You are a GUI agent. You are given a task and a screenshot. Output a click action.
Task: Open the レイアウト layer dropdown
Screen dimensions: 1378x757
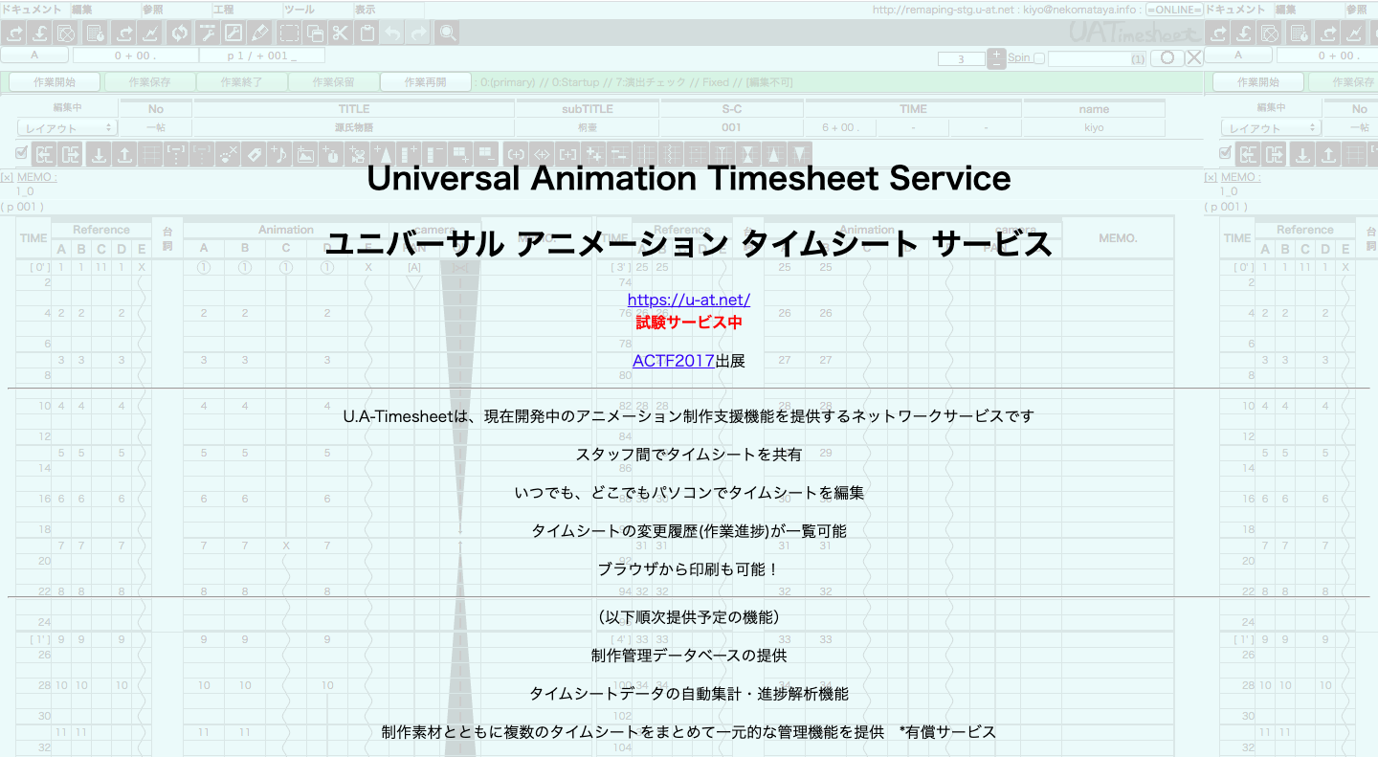[67, 126]
